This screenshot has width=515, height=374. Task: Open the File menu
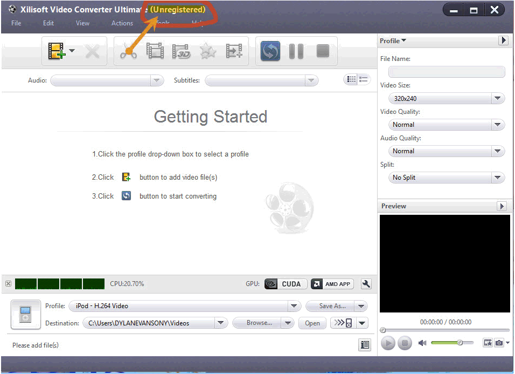pyautogui.click(x=16, y=23)
